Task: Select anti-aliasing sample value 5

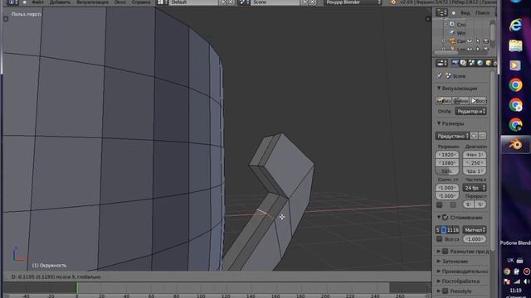Action: tap(438, 230)
